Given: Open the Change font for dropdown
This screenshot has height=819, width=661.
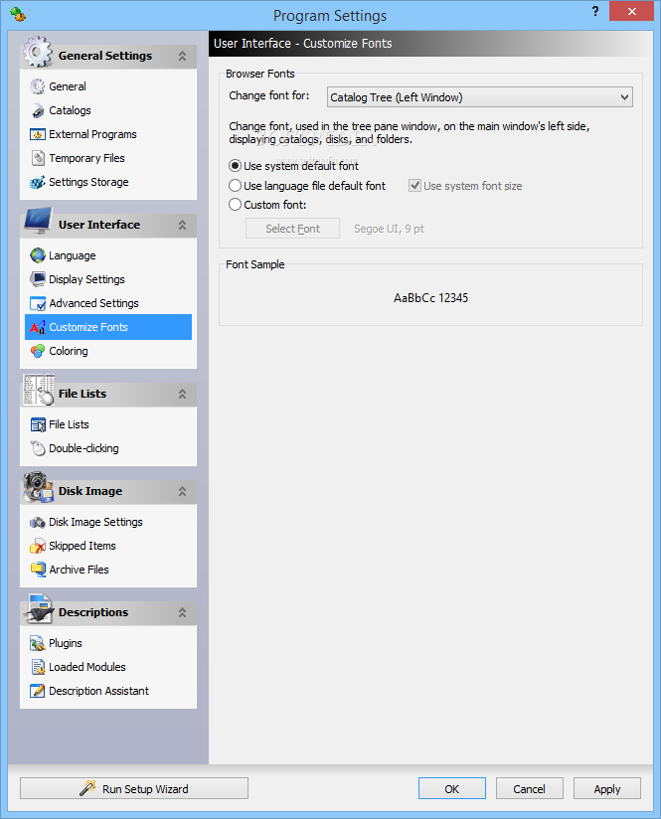Looking at the screenshot, I should pyautogui.click(x=480, y=97).
